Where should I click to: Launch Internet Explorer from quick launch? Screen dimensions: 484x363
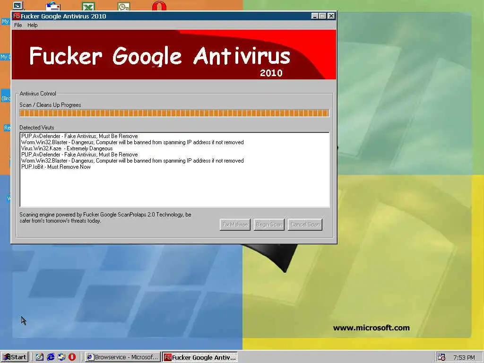51,357
